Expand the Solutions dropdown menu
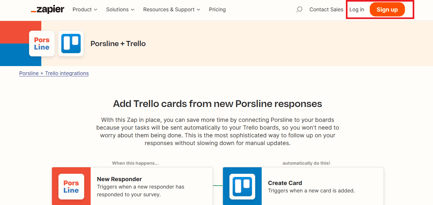The height and width of the screenshot is (205, 433). 120,10
